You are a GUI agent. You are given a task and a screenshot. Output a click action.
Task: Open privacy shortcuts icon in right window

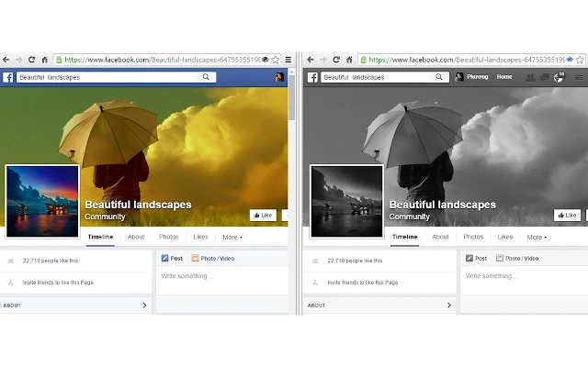[580, 77]
